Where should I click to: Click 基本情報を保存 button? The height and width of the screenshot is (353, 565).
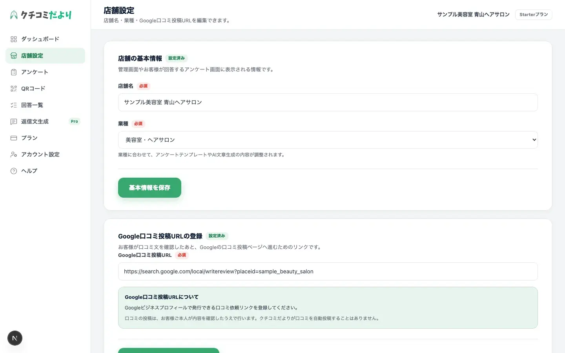point(149,188)
